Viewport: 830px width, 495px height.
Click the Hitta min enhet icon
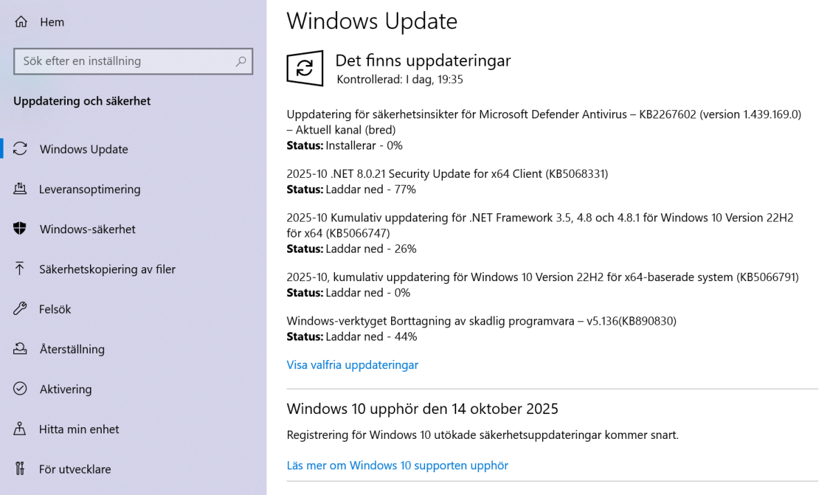coord(20,429)
